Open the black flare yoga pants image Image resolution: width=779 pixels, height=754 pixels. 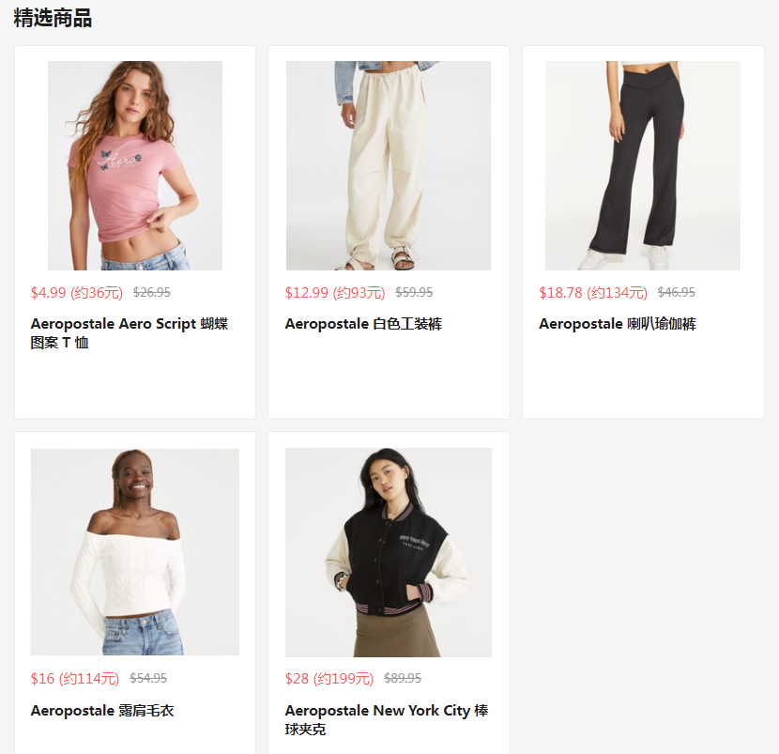point(643,165)
